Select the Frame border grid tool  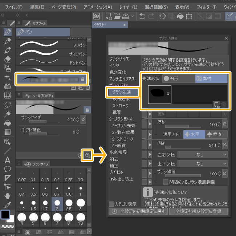pos(8,95)
